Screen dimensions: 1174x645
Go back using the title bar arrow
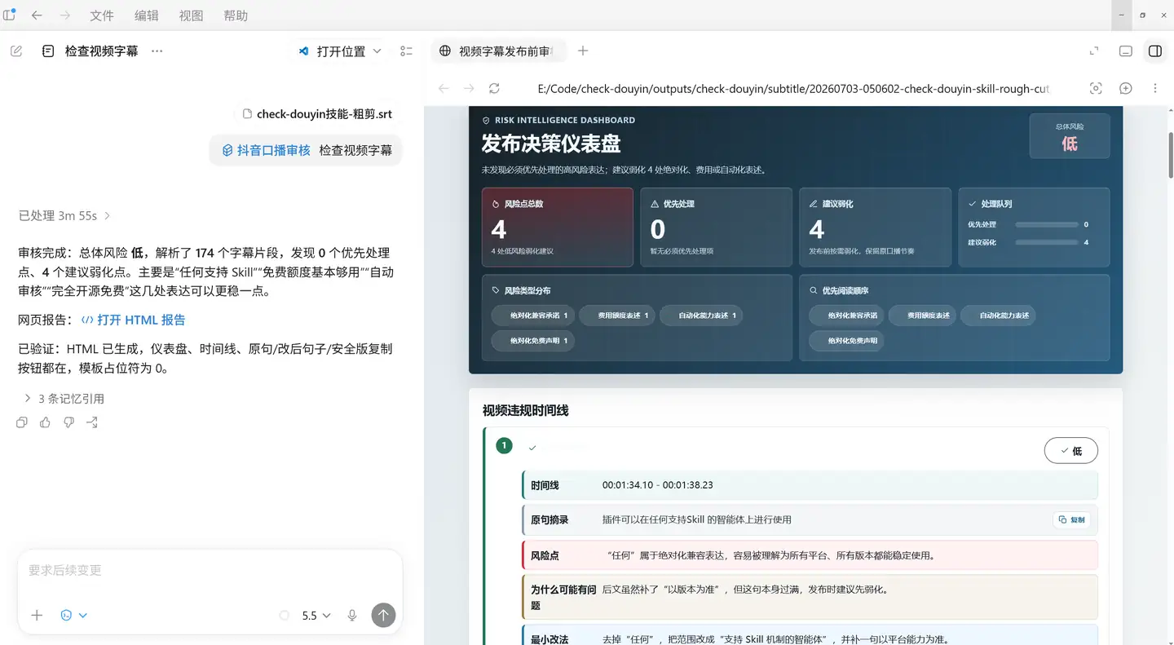point(37,15)
